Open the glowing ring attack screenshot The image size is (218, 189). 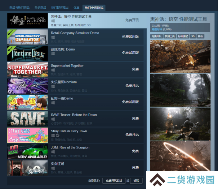180,156
